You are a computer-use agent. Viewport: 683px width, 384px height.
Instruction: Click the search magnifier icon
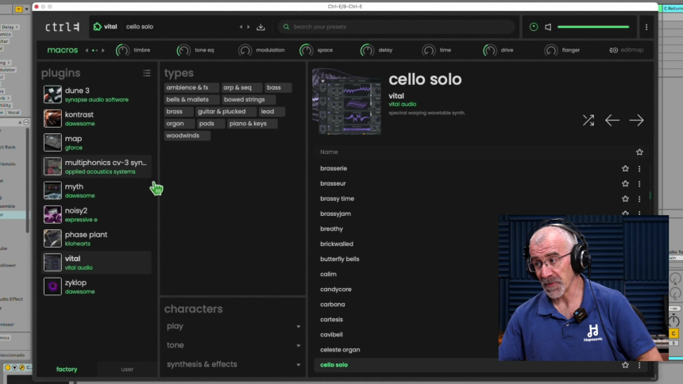pyautogui.click(x=286, y=27)
